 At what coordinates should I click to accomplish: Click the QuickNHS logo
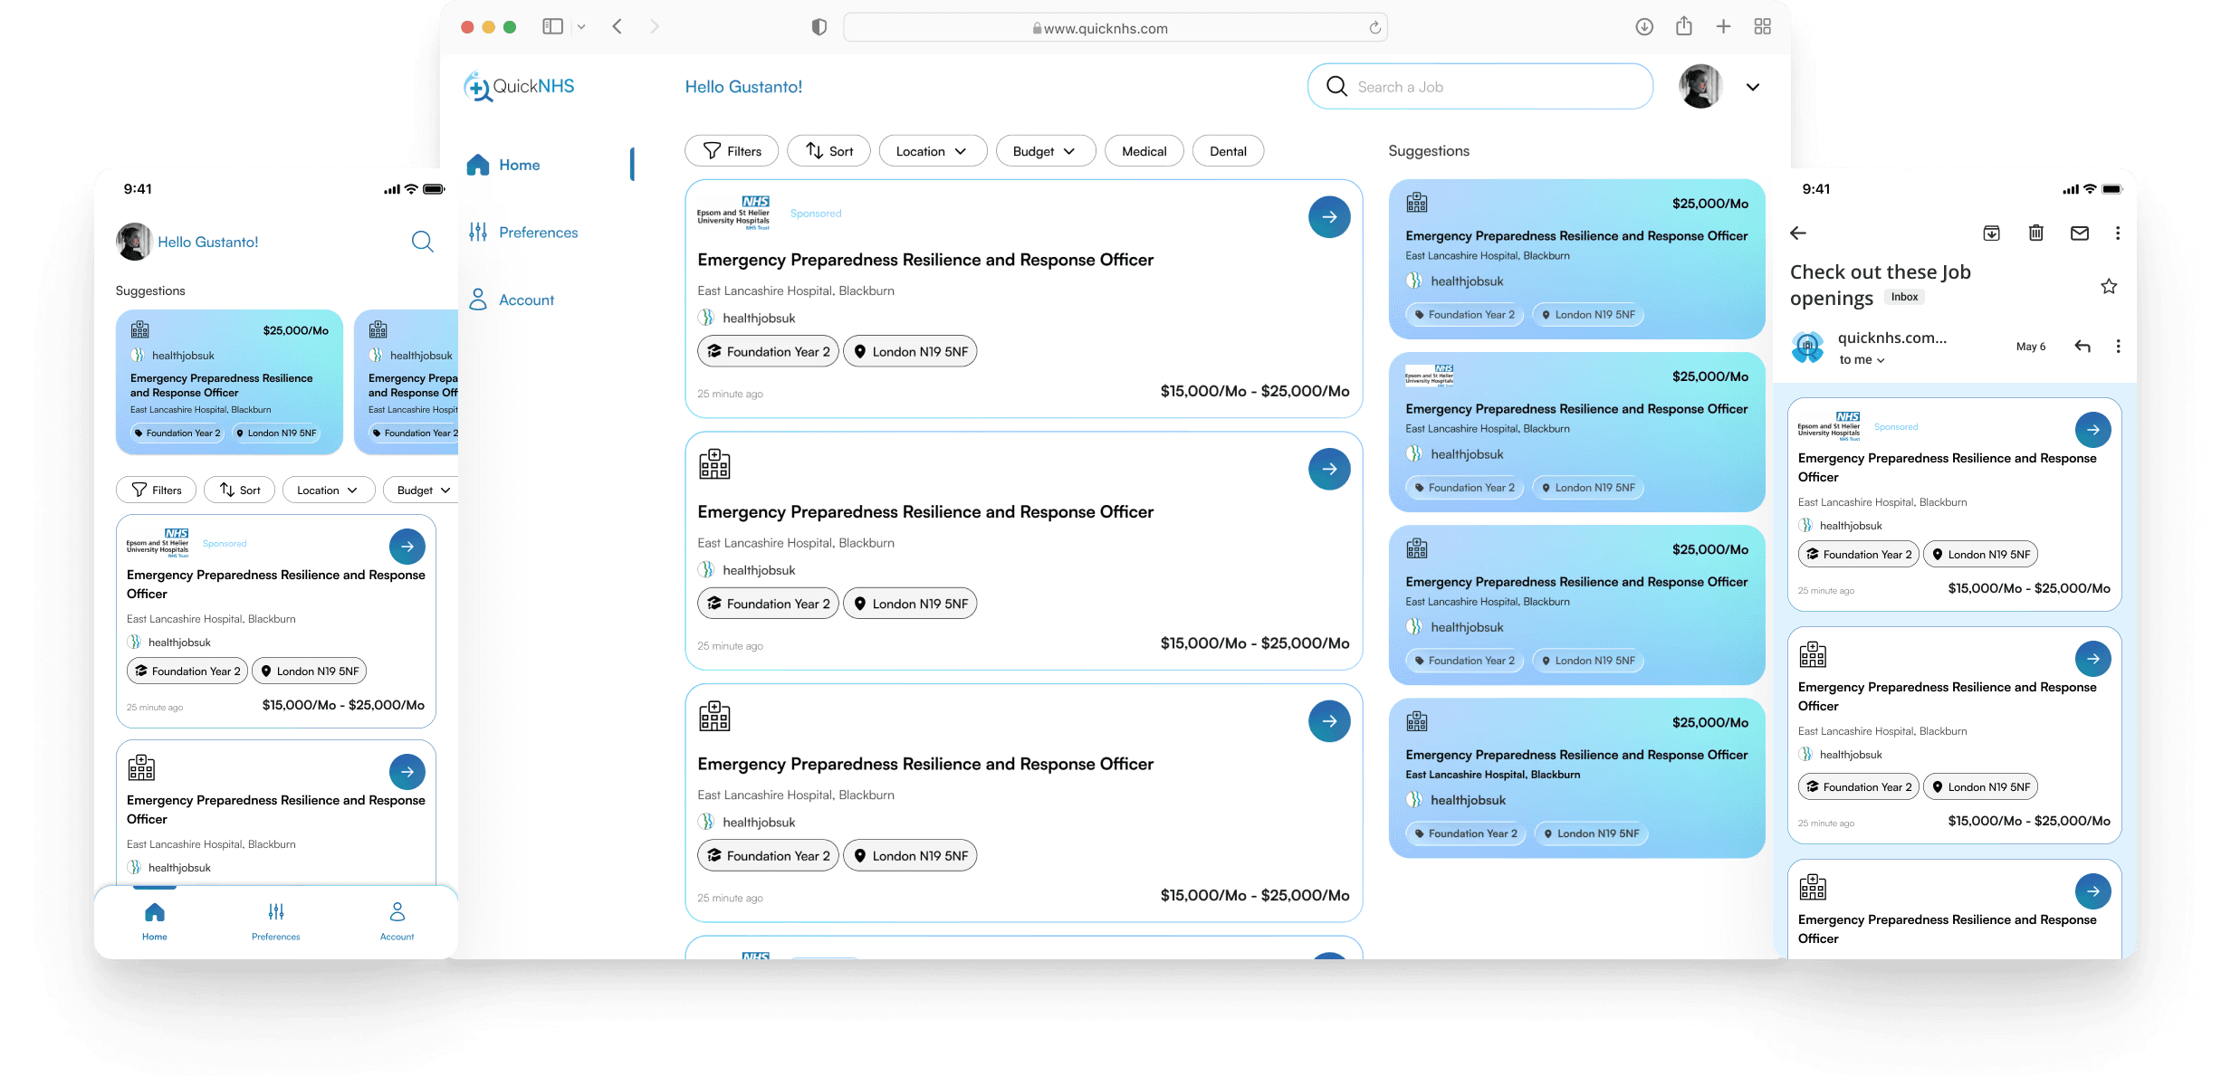point(520,87)
